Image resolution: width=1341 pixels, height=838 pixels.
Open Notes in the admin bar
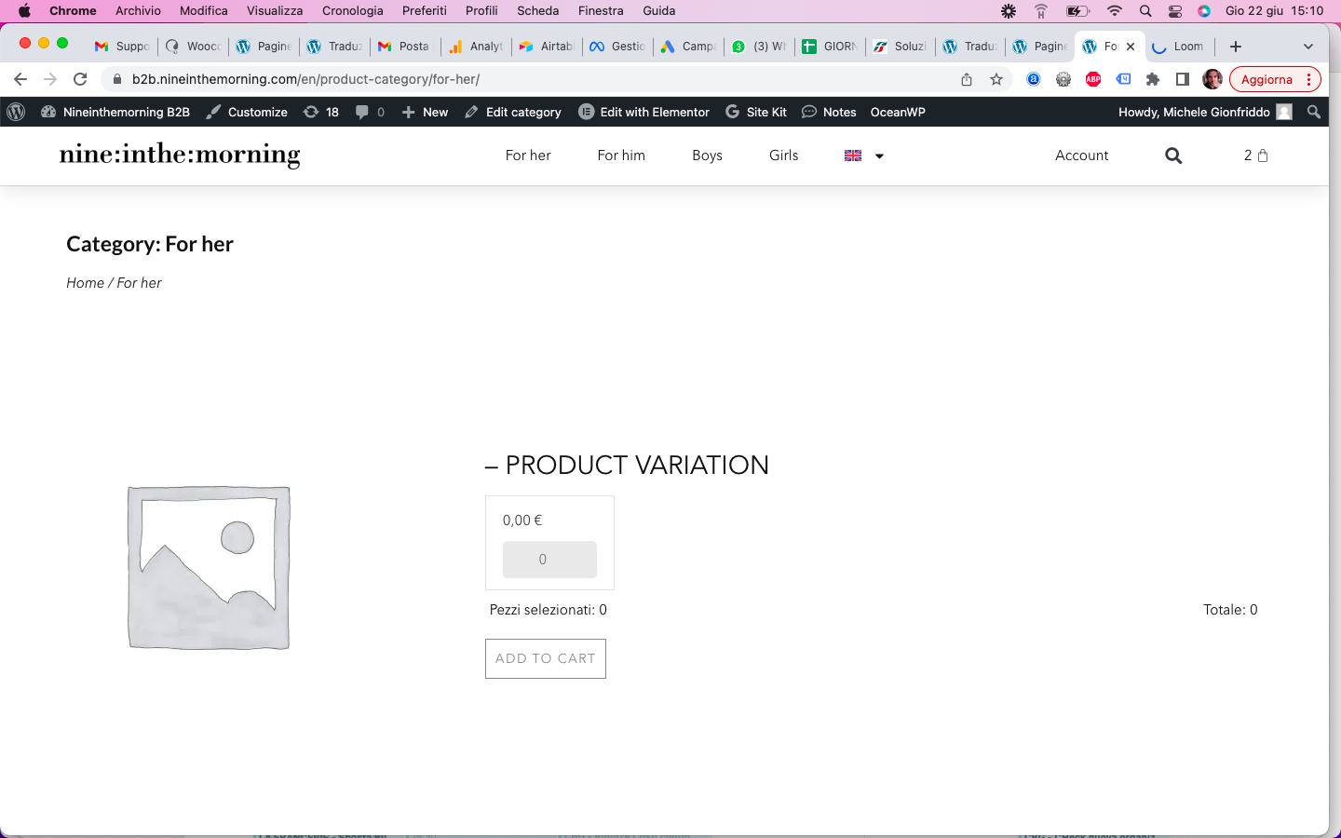pyautogui.click(x=829, y=112)
